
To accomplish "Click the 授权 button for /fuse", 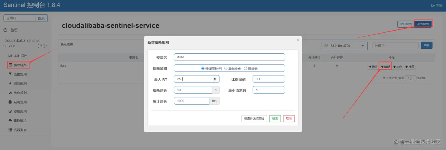I will (x=410, y=67).
